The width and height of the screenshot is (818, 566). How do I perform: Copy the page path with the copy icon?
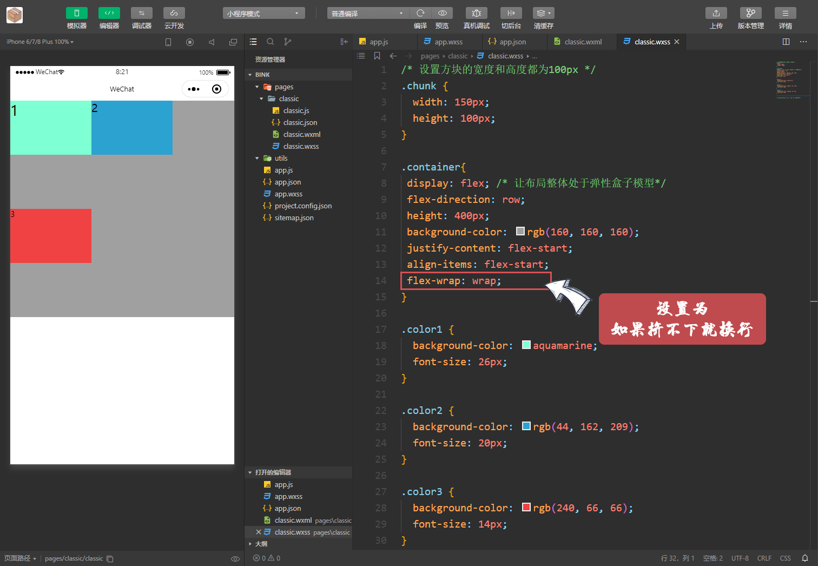110,558
